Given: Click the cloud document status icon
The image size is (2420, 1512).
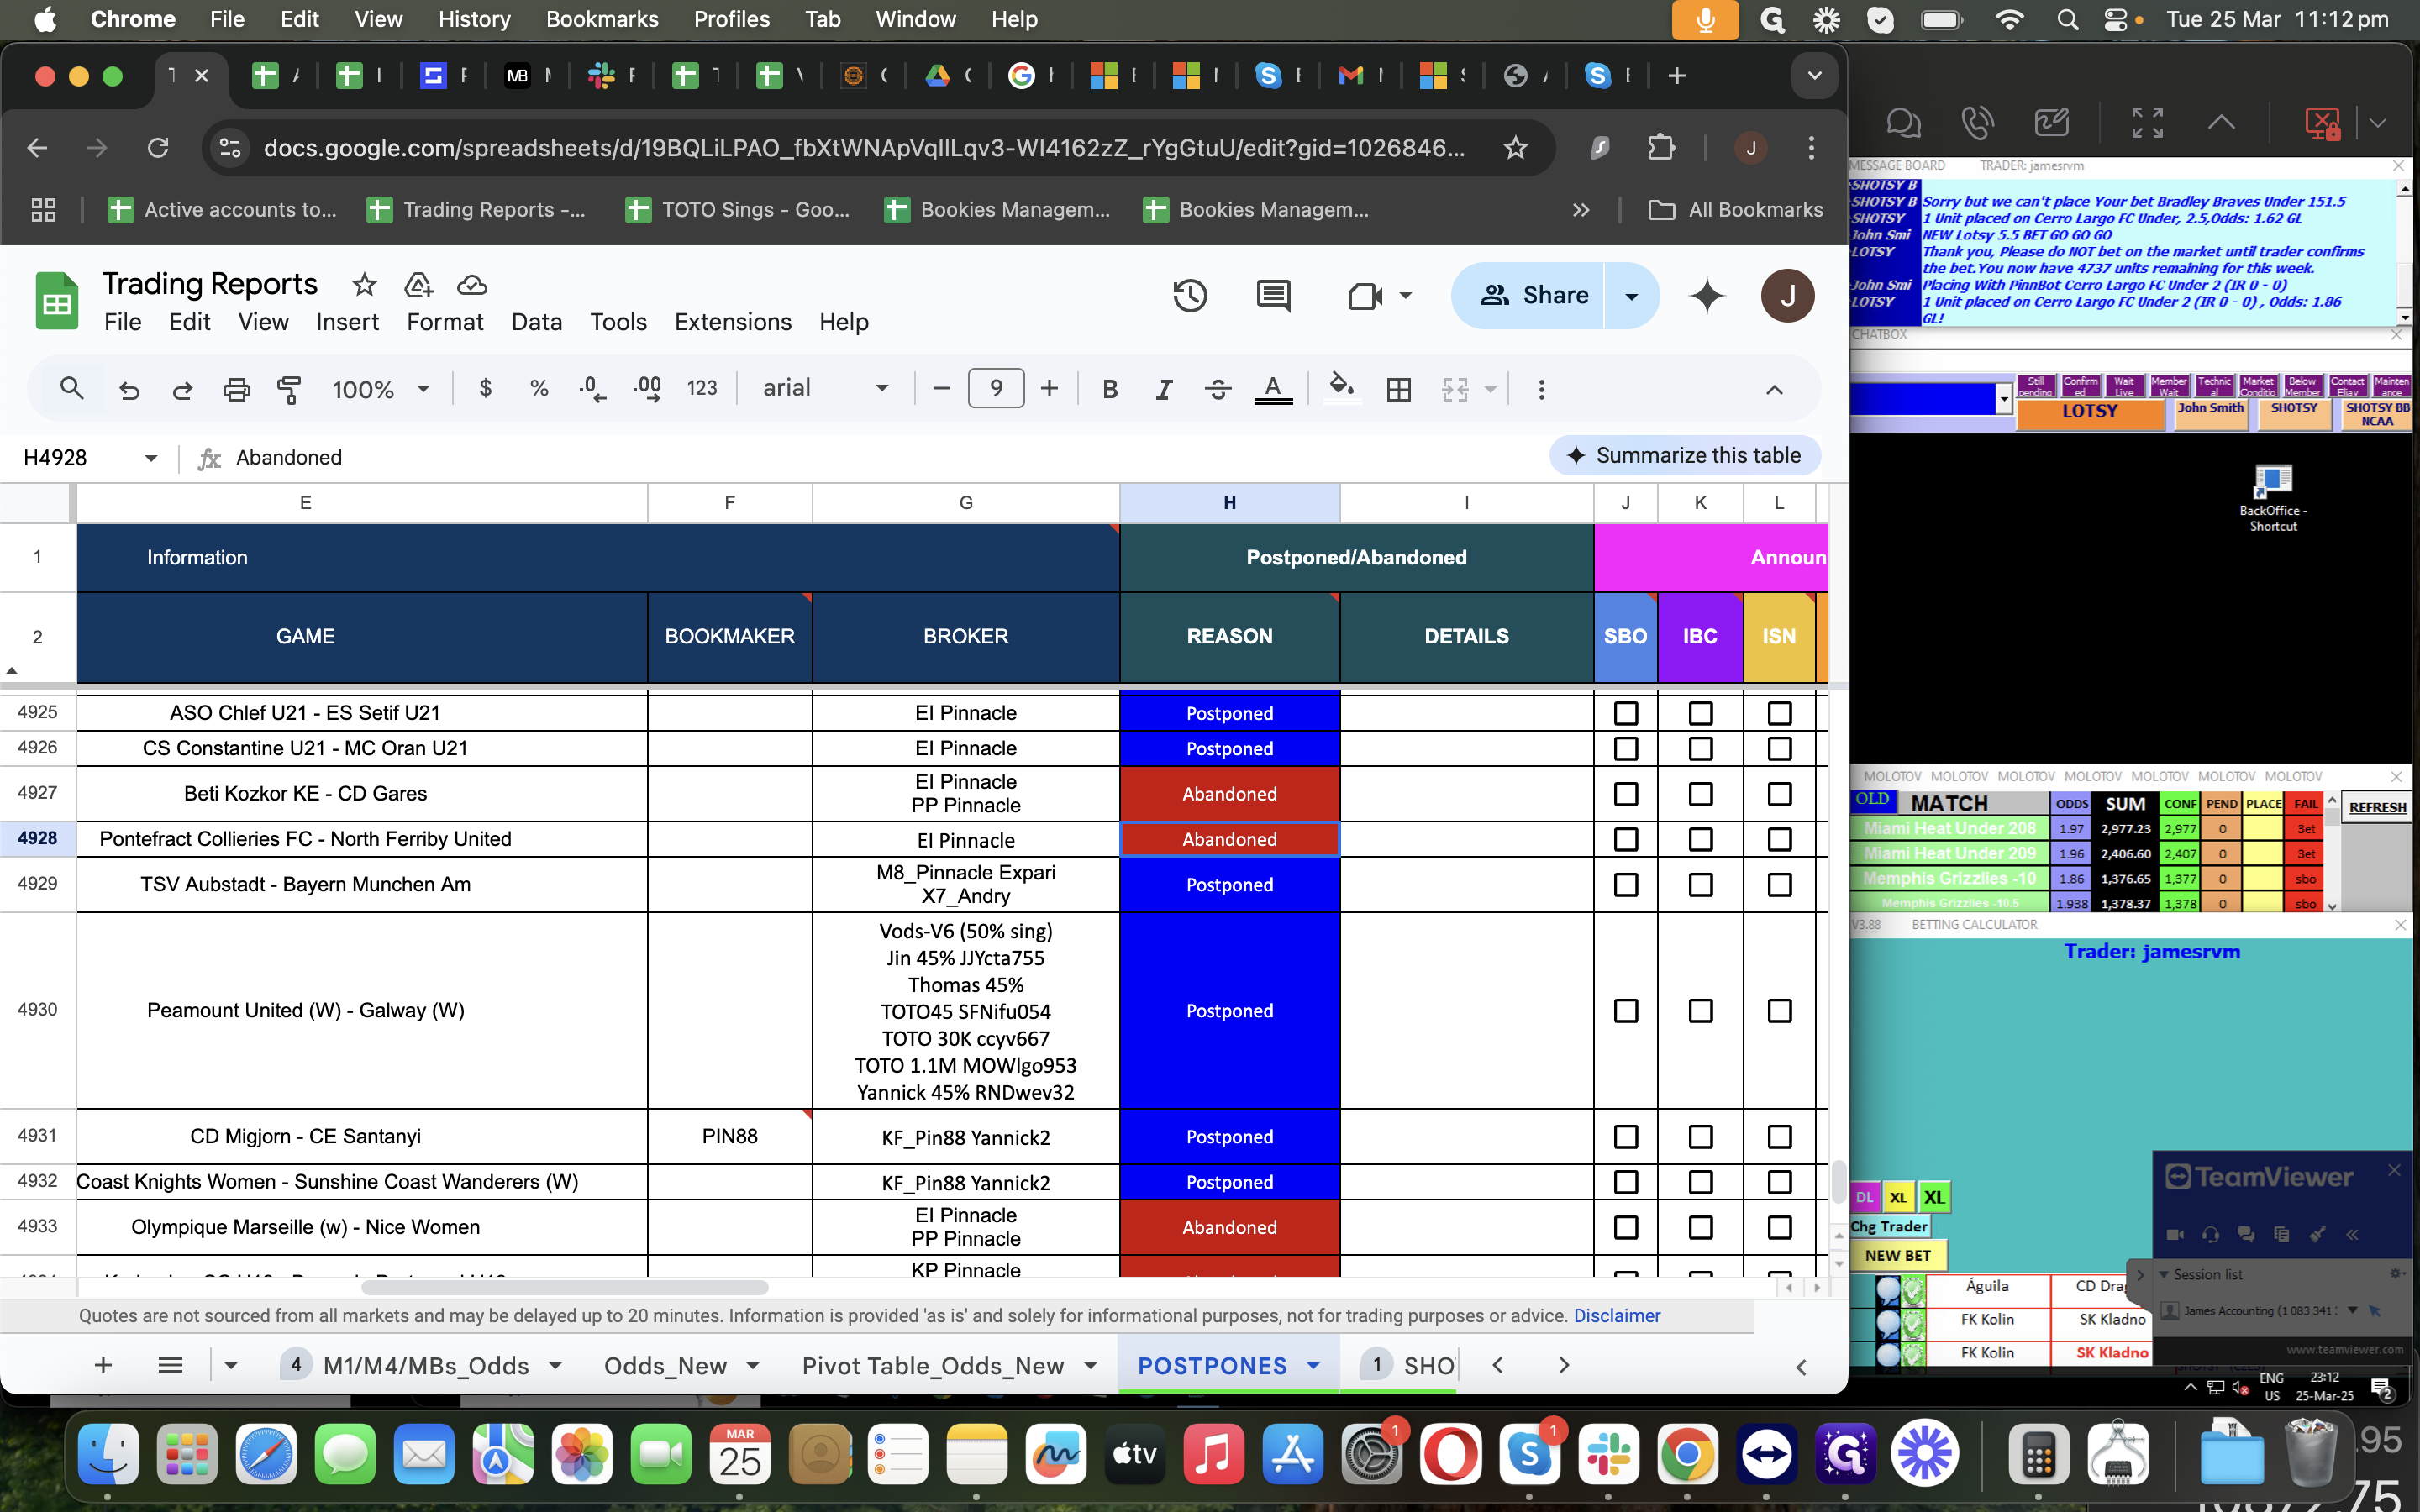Looking at the screenshot, I should pyautogui.click(x=472, y=285).
